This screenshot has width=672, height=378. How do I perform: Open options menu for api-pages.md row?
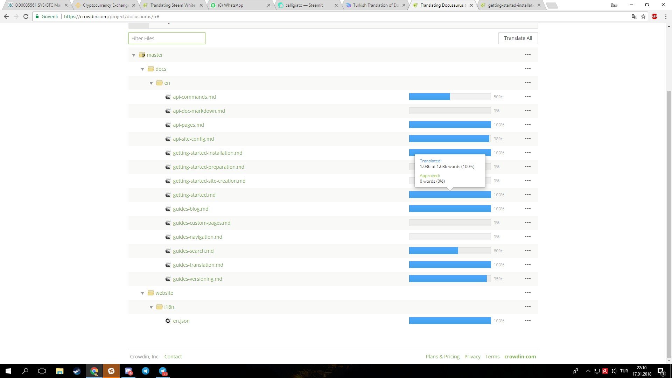point(527,125)
